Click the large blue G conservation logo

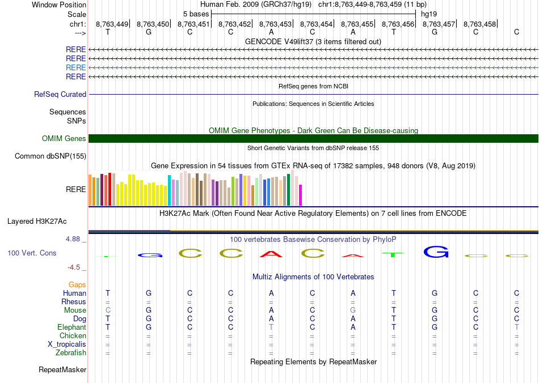[436, 252]
